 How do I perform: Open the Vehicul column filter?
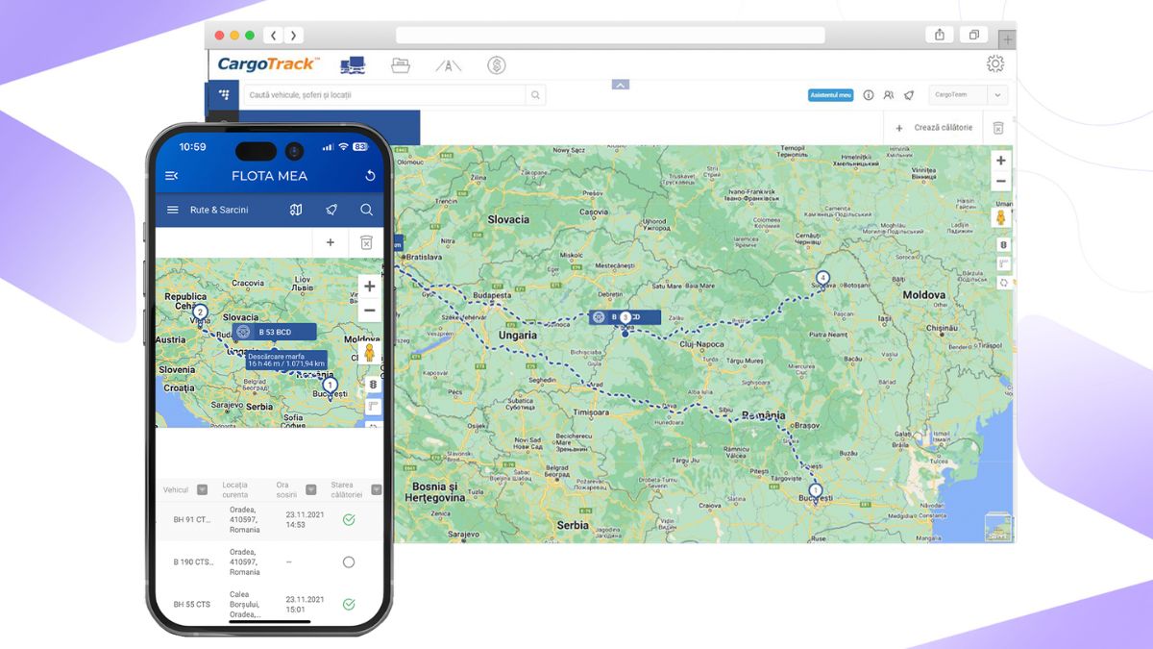point(202,489)
